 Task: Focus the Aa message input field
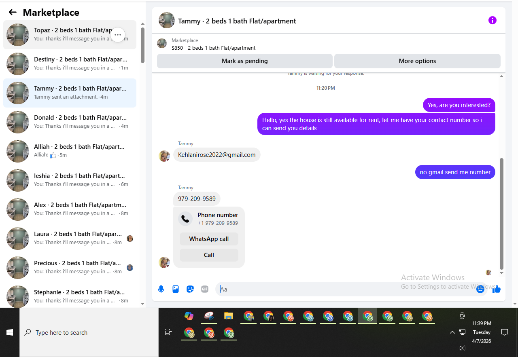350,289
